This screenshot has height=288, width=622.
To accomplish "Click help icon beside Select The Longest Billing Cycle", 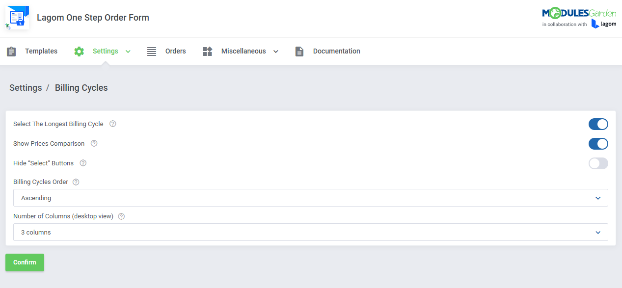I will (x=113, y=124).
